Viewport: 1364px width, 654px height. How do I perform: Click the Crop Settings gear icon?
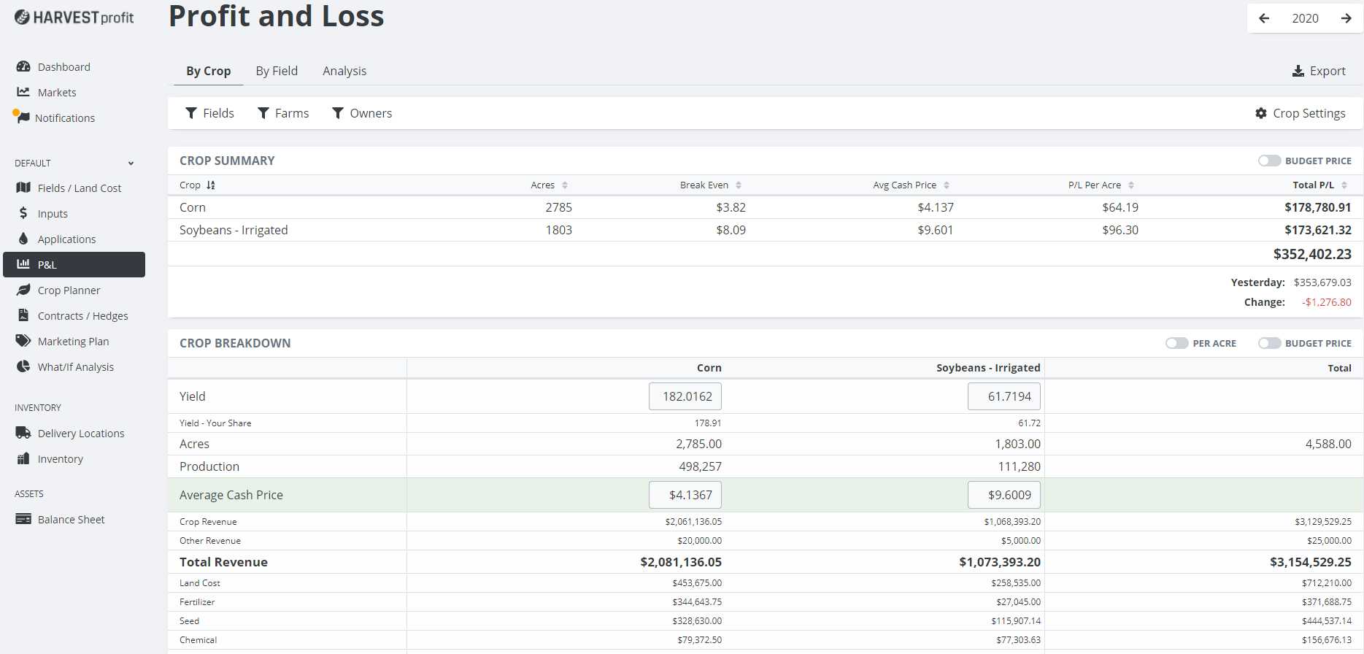pyautogui.click(x=1261, y=113)
